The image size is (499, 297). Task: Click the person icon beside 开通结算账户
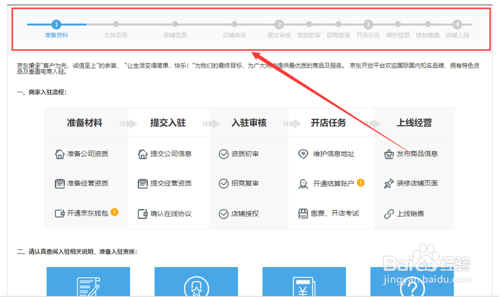(303, 184)
